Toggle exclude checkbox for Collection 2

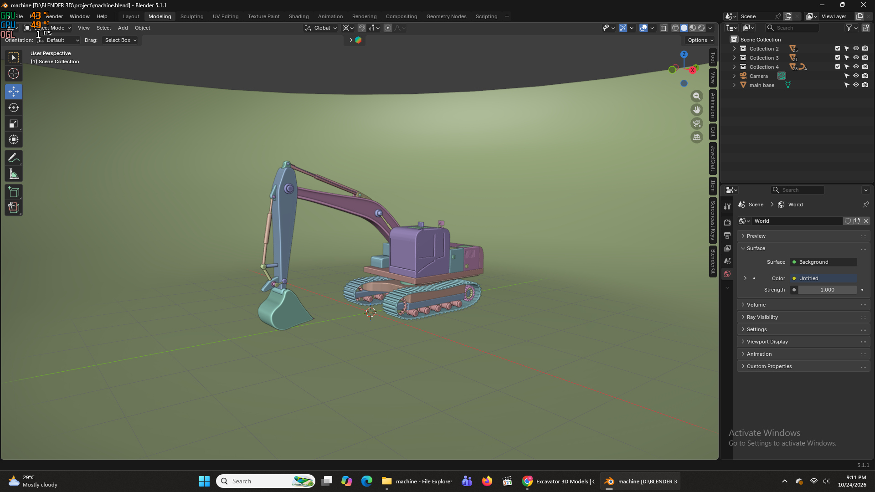(838, 48)
